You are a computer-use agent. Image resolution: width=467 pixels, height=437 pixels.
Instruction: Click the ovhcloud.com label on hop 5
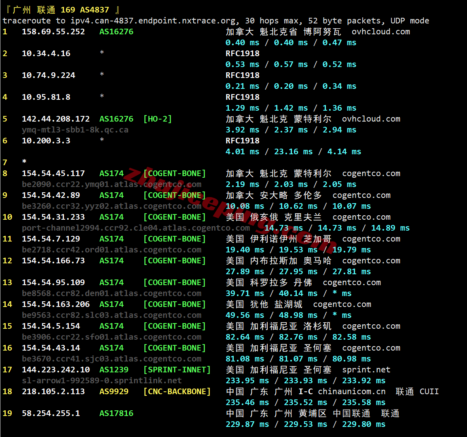click(371, 119)
